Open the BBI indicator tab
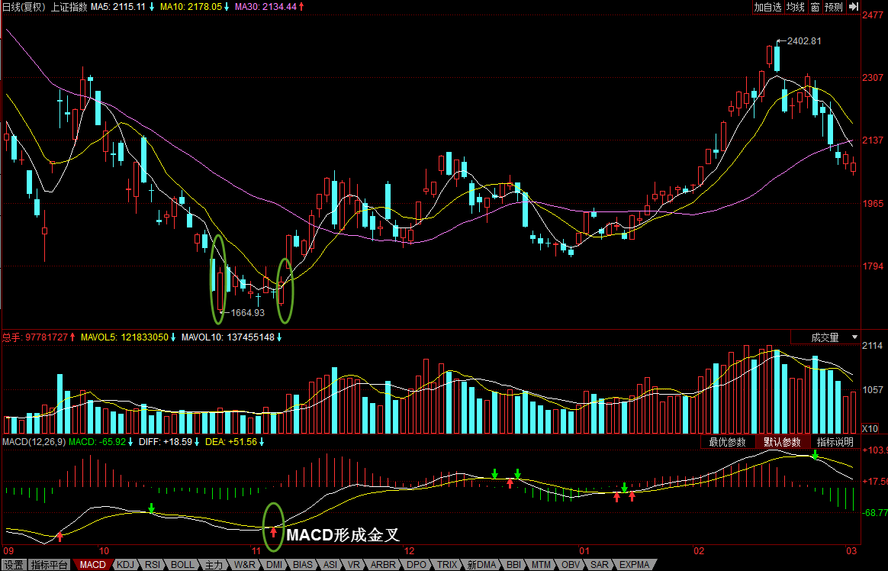This screenshot has height=571, width=888. coord(513,565)
